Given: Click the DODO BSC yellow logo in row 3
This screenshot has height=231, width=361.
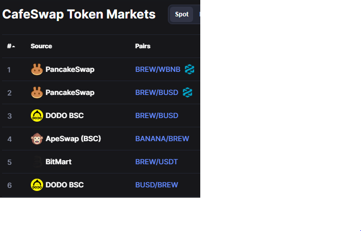Looking at the screenshot, I should (x=37, y=115).
